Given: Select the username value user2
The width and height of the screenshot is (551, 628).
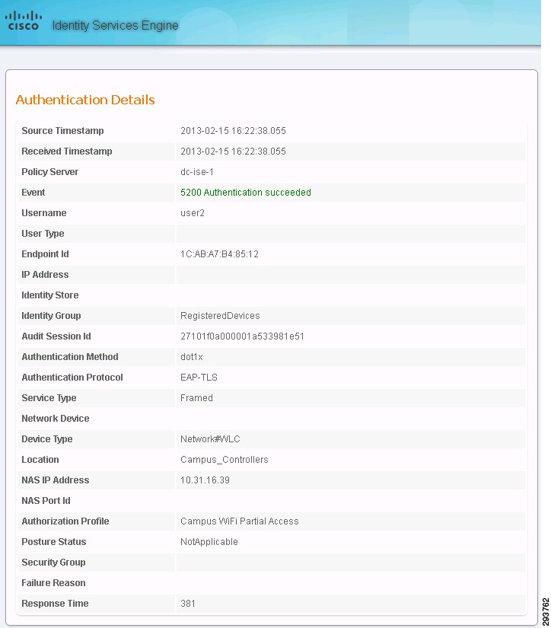Looking at the screenshot, I should [x=193, y=213].
